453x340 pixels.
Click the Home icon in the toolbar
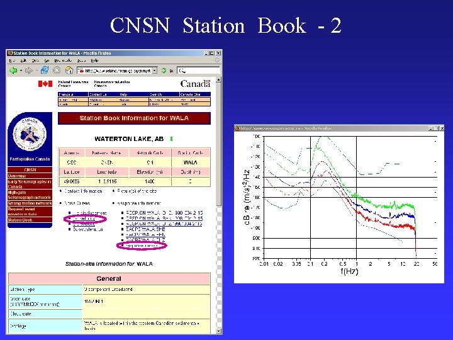coord(69,71)
